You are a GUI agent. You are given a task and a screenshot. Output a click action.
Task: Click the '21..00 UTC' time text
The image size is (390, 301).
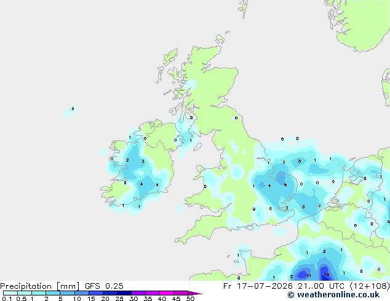coord(321,286)
